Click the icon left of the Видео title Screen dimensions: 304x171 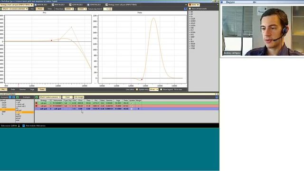click(222, 2)
